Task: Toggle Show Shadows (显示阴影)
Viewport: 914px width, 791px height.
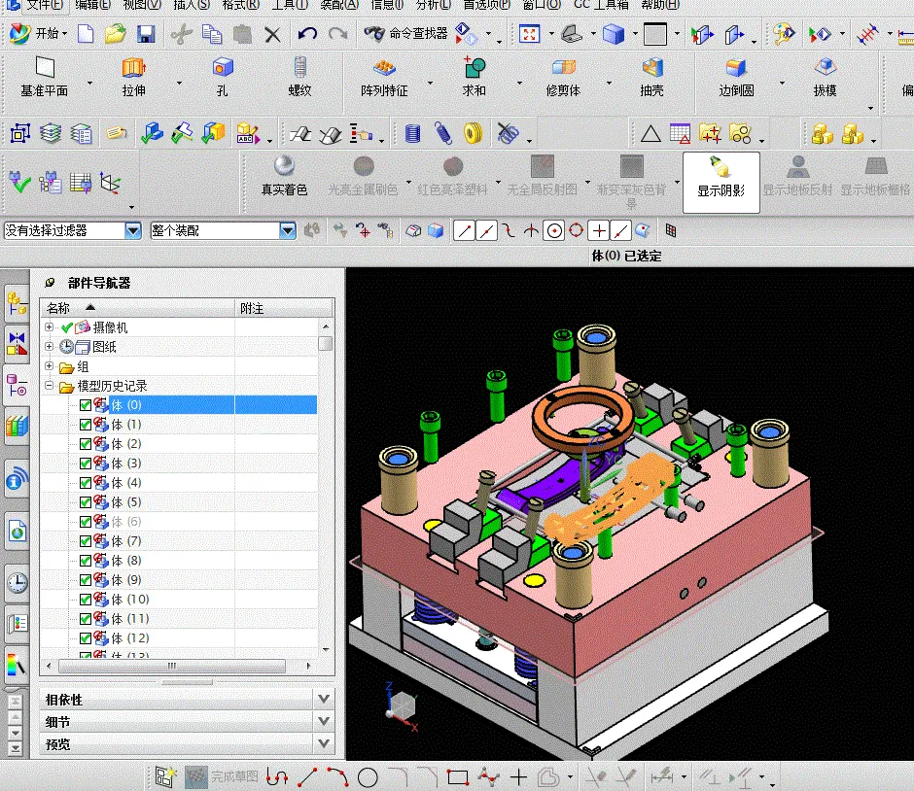Action: (721, 183)
